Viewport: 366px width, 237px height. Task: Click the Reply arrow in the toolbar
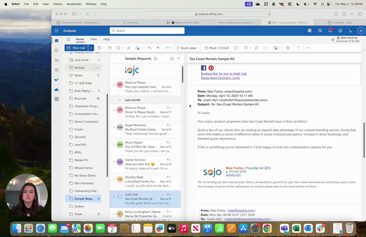tap(150, 48)
